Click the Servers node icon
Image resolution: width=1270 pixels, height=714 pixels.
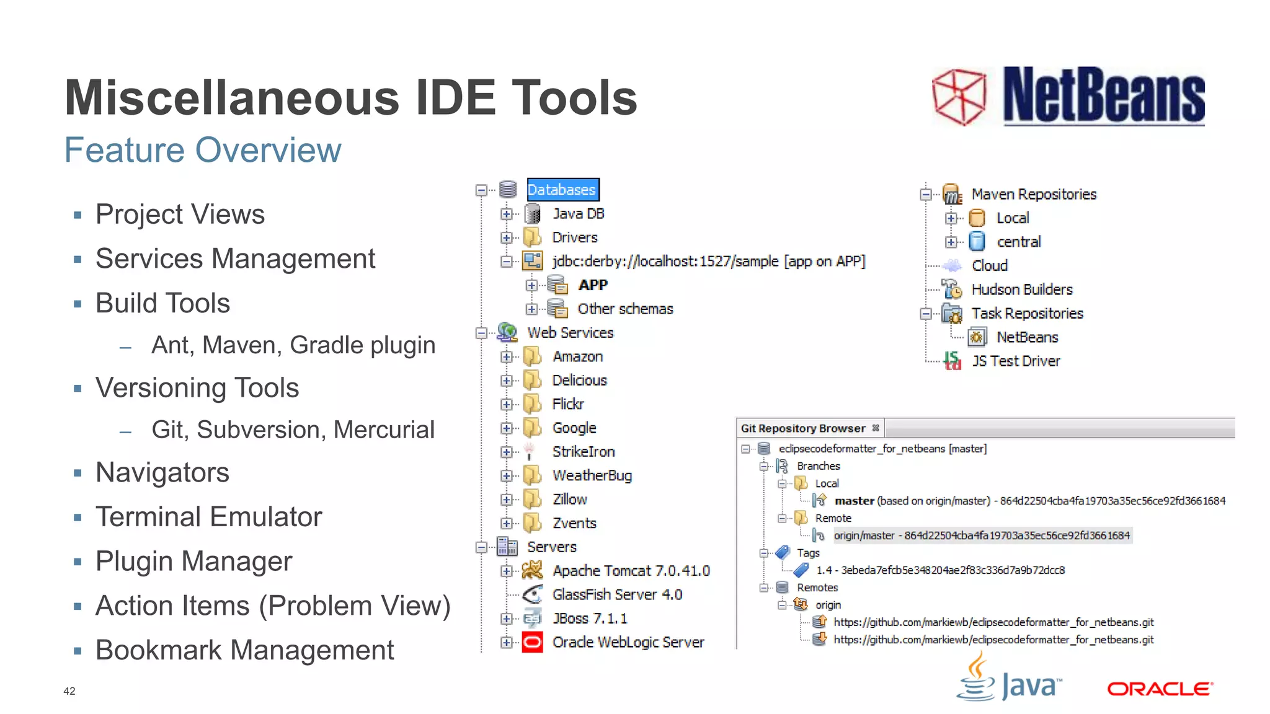507,547
